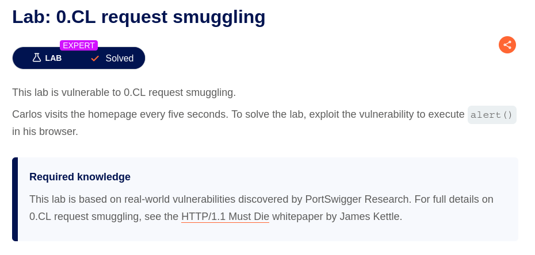Click the orange share icon
535x255 pixels.
507,45
